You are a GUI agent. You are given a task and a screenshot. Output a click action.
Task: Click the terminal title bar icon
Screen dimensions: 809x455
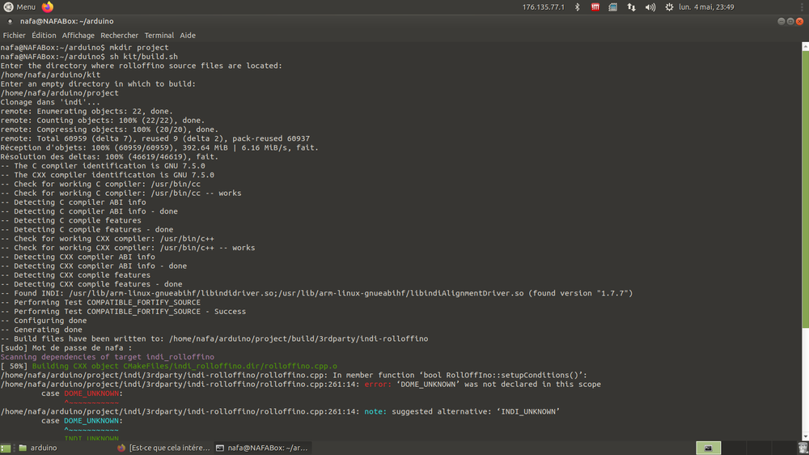tap(10, 21)
